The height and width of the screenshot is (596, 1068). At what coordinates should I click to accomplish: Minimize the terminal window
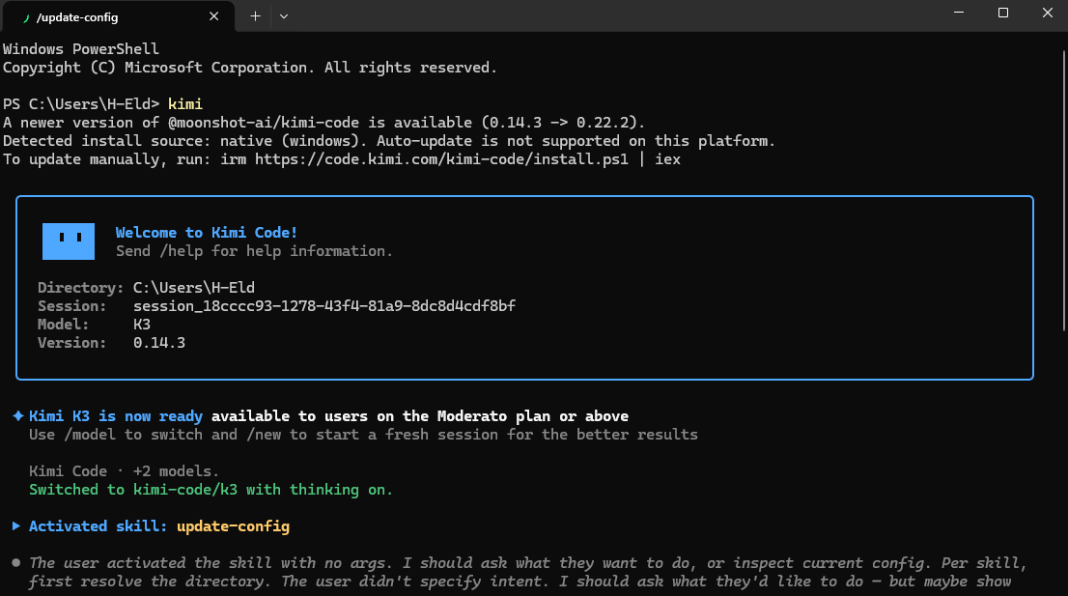958,13
